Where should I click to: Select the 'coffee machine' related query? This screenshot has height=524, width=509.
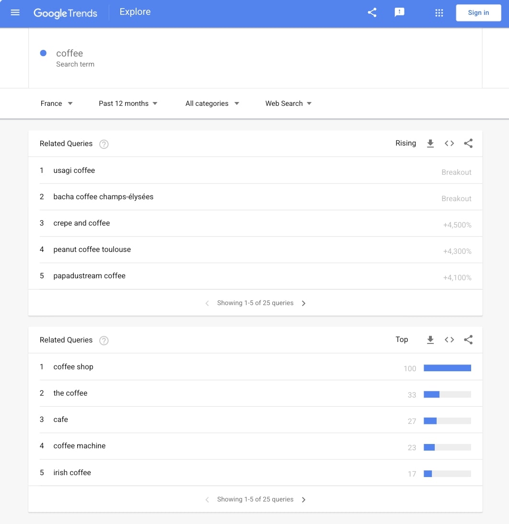click(x=80, y=446)
